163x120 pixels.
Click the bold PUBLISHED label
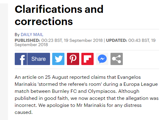tap(27, 40)
